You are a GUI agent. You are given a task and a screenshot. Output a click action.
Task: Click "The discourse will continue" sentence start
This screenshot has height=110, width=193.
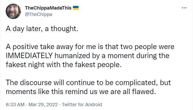tap(43, 82)
